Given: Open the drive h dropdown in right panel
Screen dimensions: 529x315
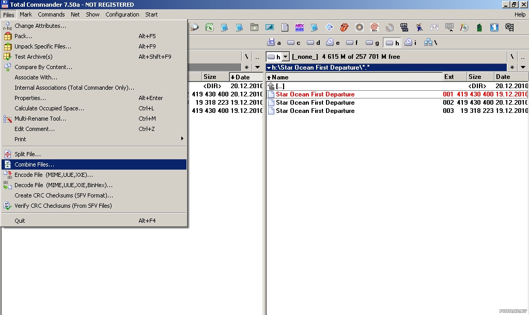Looking at the screenshot, I should tap(285, 57).
